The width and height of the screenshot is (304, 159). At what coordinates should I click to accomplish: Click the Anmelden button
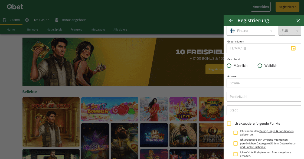[x=261, y=7]
